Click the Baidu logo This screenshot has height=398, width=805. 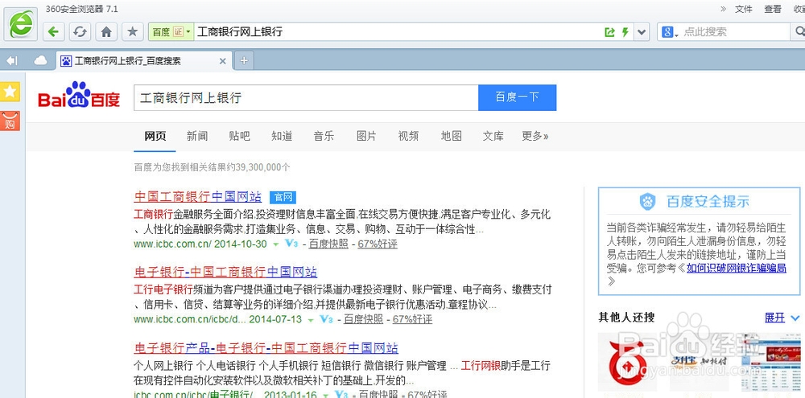click(x=79, y=96)
